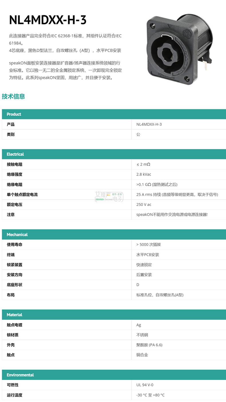Click the 水平PCB安装 value in 终端 row
This screenshot has width=226, height=402.
148,255
